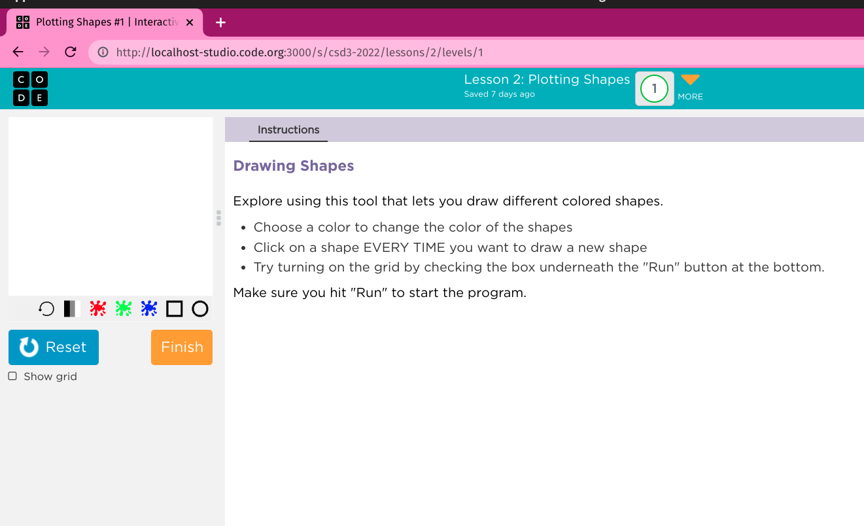864x526 pixels.
Task: Click the reload icon in address bar
Action: (x=70, y=52)
